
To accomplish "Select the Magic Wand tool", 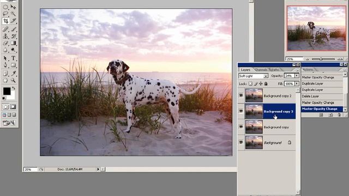I will point(13,14).
